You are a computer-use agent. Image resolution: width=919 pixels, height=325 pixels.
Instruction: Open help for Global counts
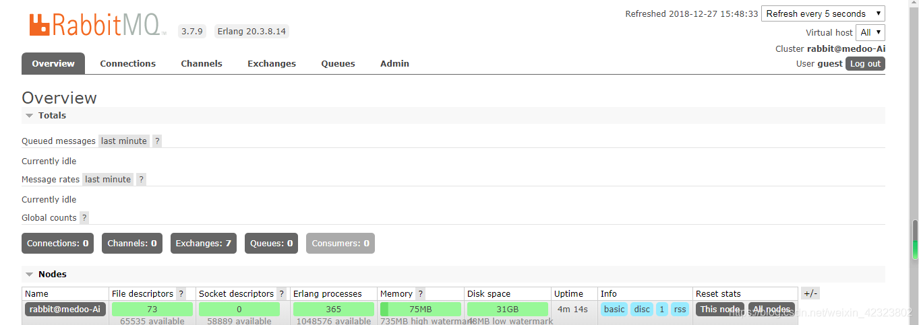[x=84, y=217]
